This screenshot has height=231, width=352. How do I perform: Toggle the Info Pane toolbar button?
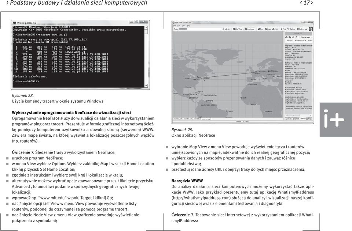(x=249, y=29)
